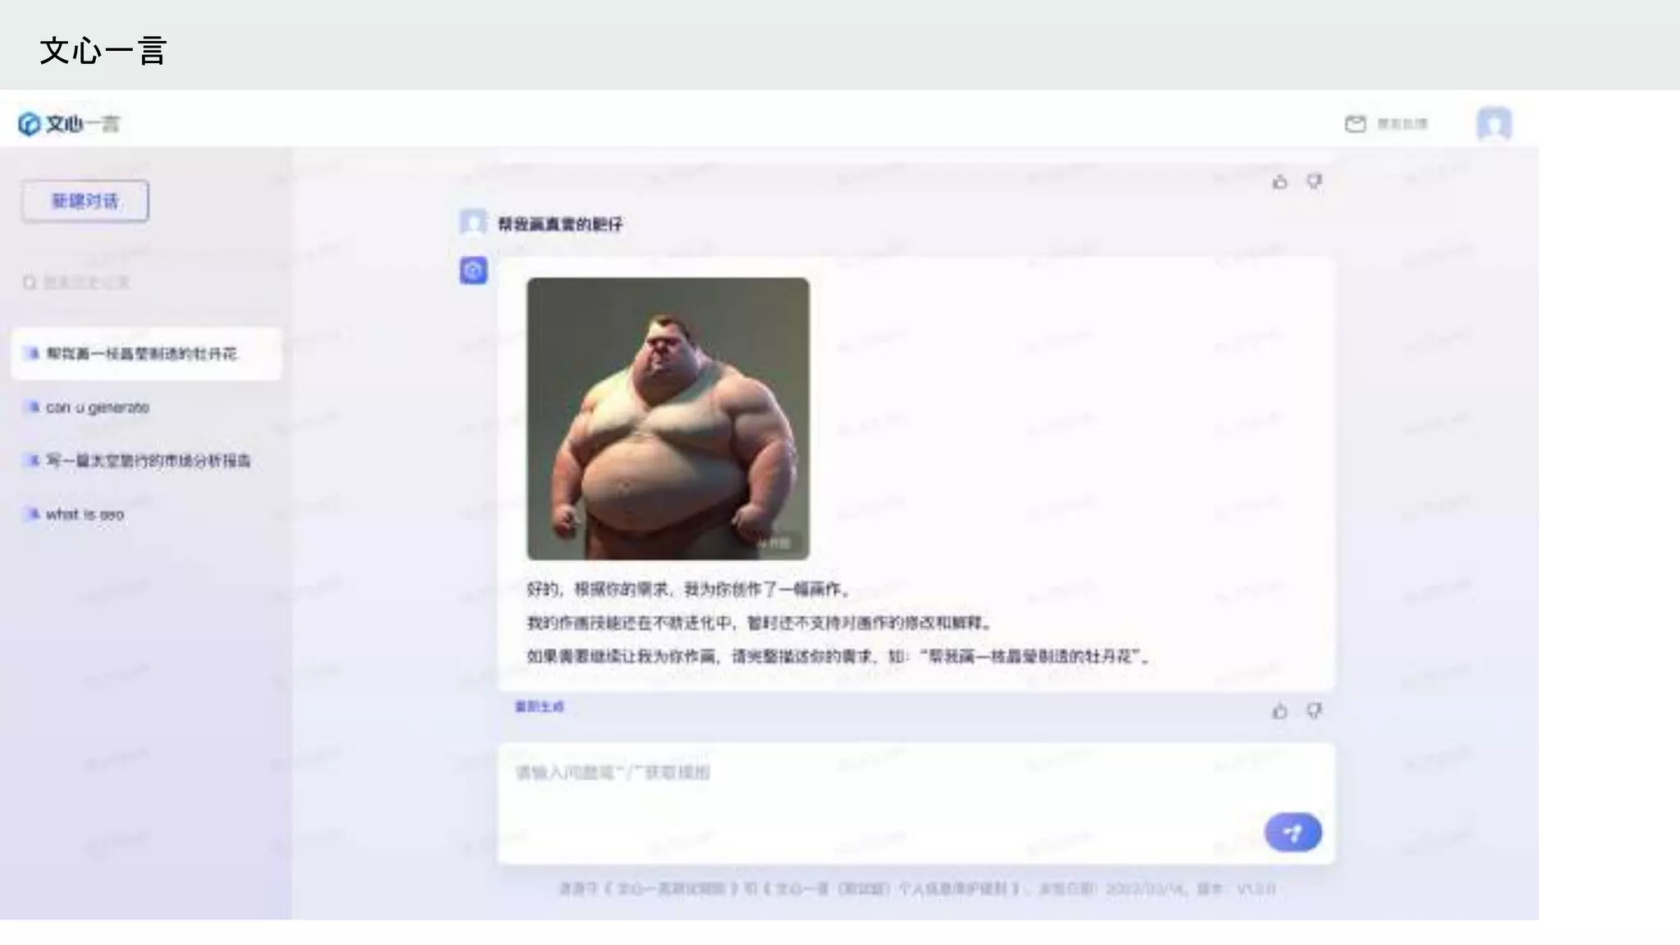Dislike the image response with thumbs down
The image size is (1680, 945).
pos(1314,710)
